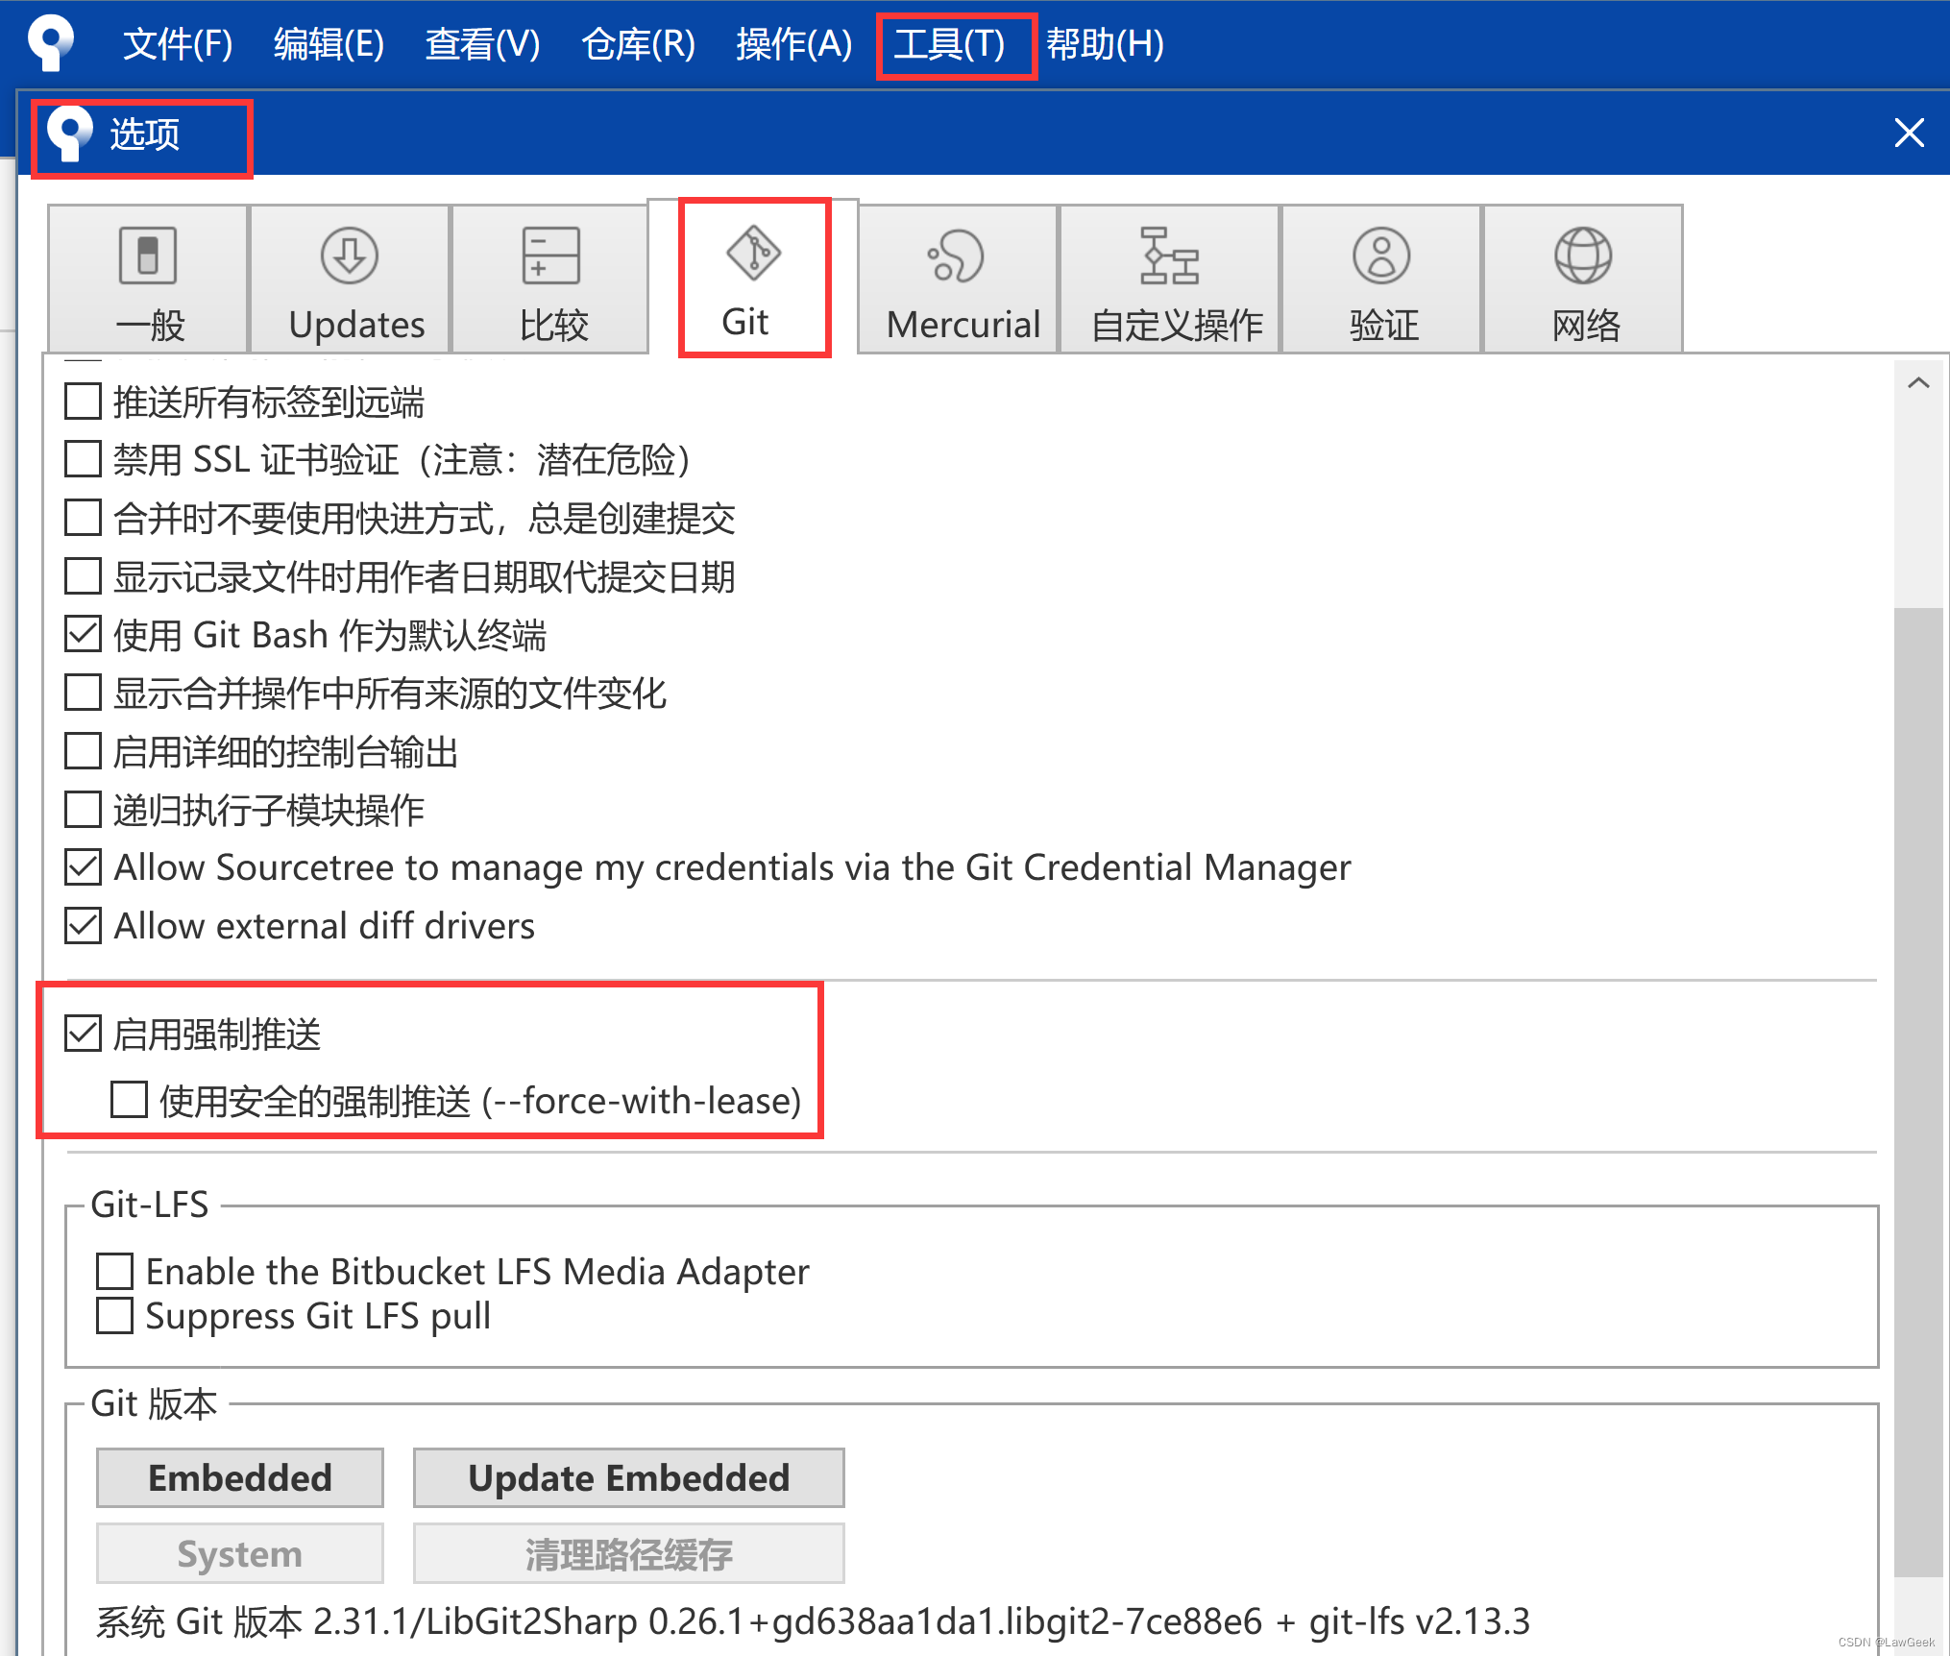Viewport: 1950px width, 1656px height.
Task: Switch to the 自定义操作 tab label
Action: coord(1177,325)
